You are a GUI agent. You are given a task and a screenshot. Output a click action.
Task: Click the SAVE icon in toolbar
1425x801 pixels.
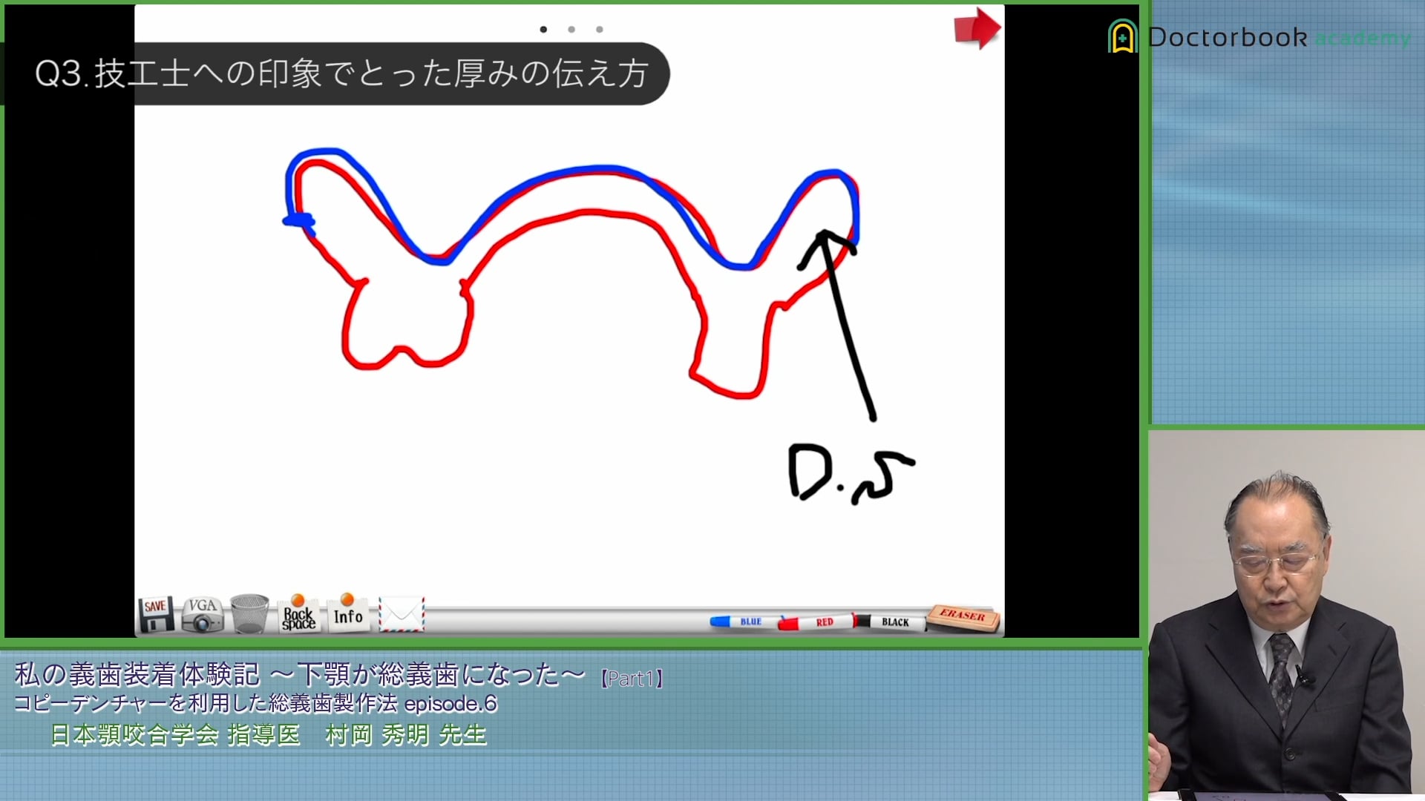(156, 615)
